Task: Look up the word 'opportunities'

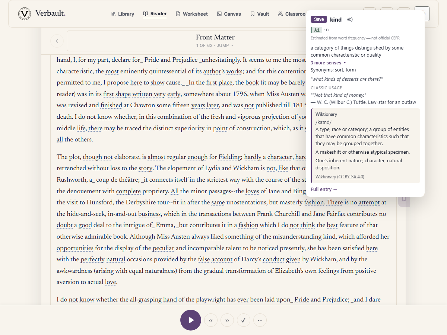Action: click(x=75, y=248)
